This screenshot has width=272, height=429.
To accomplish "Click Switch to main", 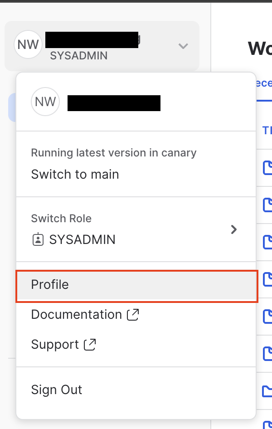I will tap(74, 174).
